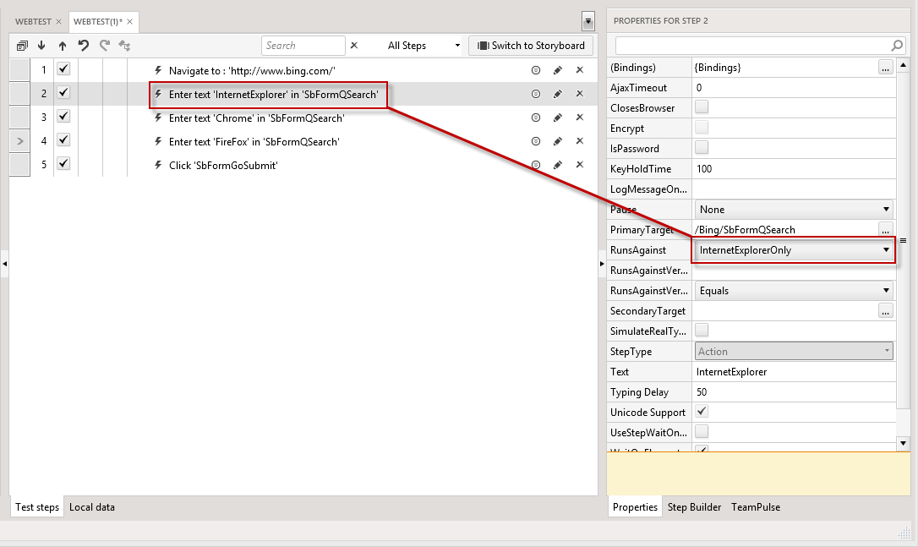Disable step 5 checkbox
This screenshot has width=918, height=547.
(63, 163)
